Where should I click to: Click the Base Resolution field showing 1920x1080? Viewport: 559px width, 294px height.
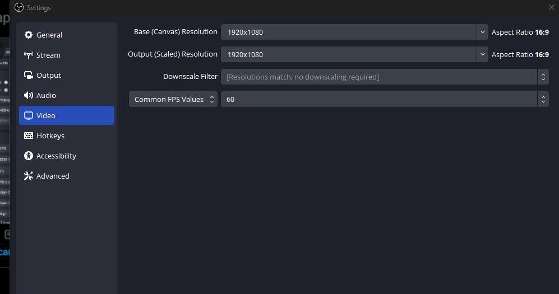(x=349, y=32)
